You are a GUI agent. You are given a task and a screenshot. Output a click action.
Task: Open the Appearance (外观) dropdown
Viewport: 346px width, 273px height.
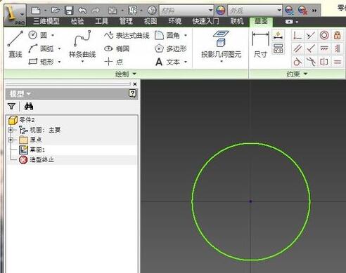255,11
